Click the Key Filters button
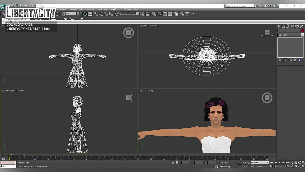Viewport: 305px width, 172px height. (262, 166)
